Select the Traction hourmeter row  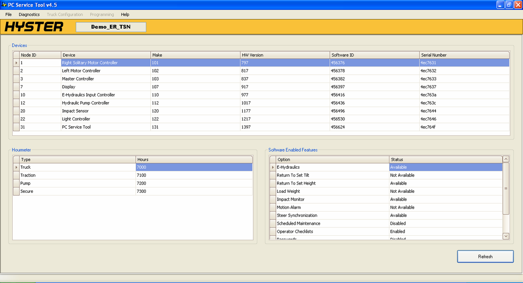coord(133,175)
